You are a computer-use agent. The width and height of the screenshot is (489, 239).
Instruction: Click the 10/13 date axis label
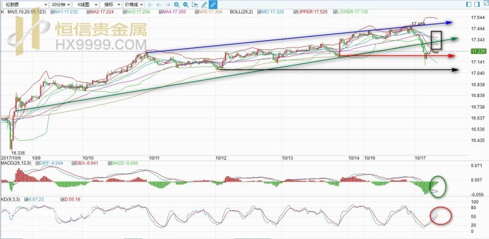coord(287,158)
